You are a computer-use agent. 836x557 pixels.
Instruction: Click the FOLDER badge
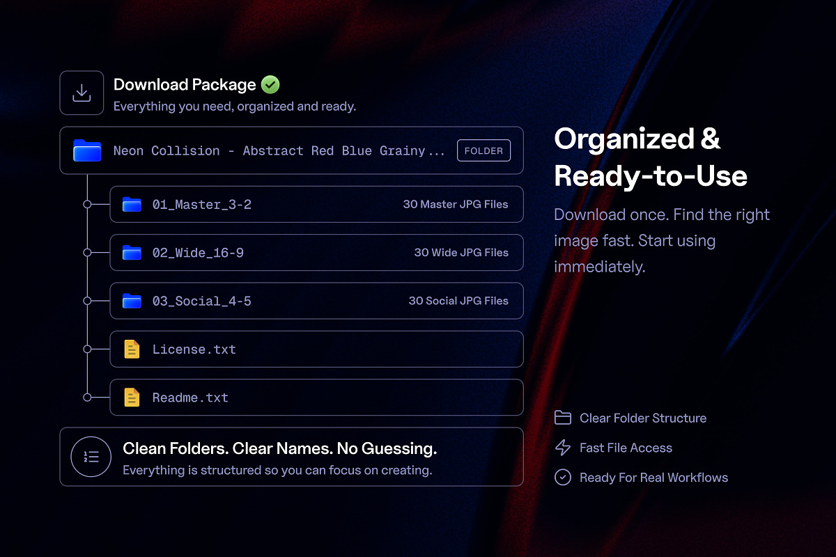484,150
